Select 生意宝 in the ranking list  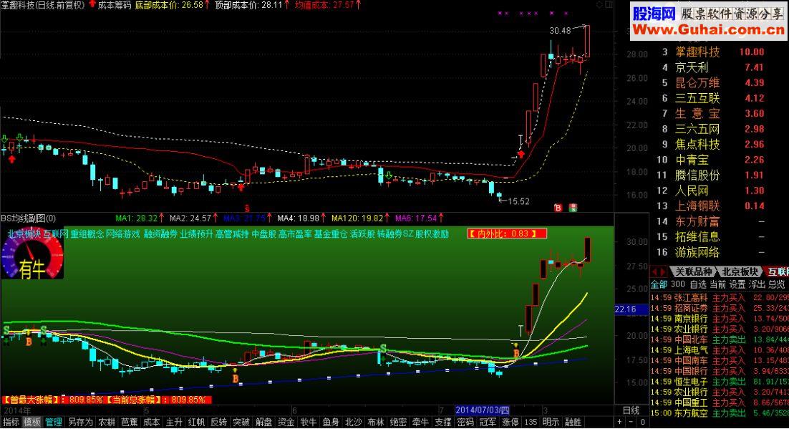[697, 113]
